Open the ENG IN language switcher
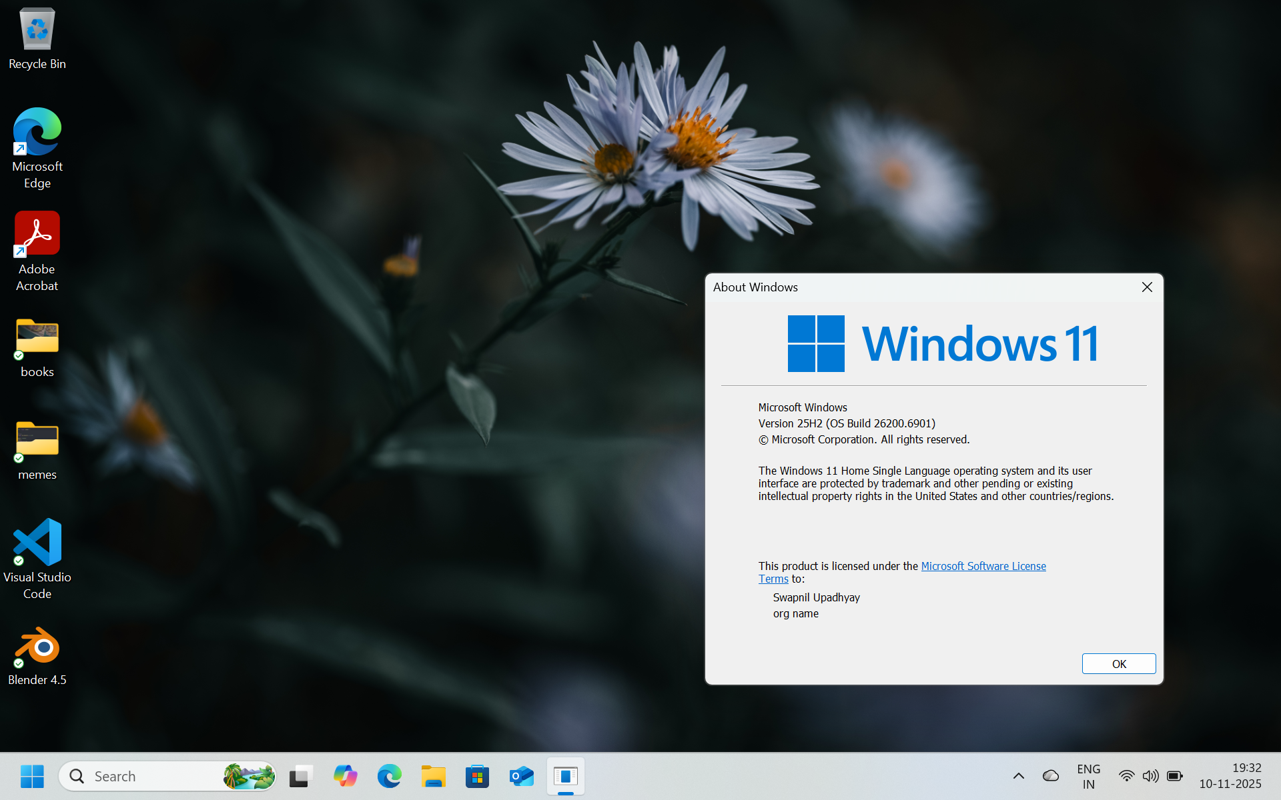Viewport: 1281px width, 800px height. tap(1088, 777)
